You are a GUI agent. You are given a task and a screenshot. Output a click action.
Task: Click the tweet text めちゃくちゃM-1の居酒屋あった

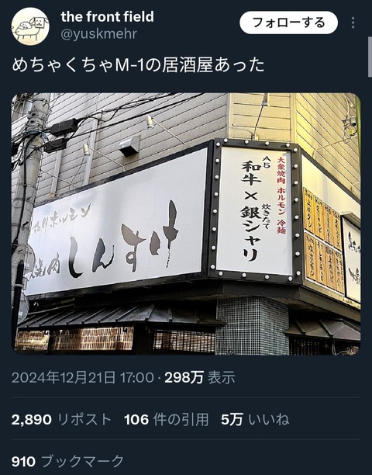point(138,65)
